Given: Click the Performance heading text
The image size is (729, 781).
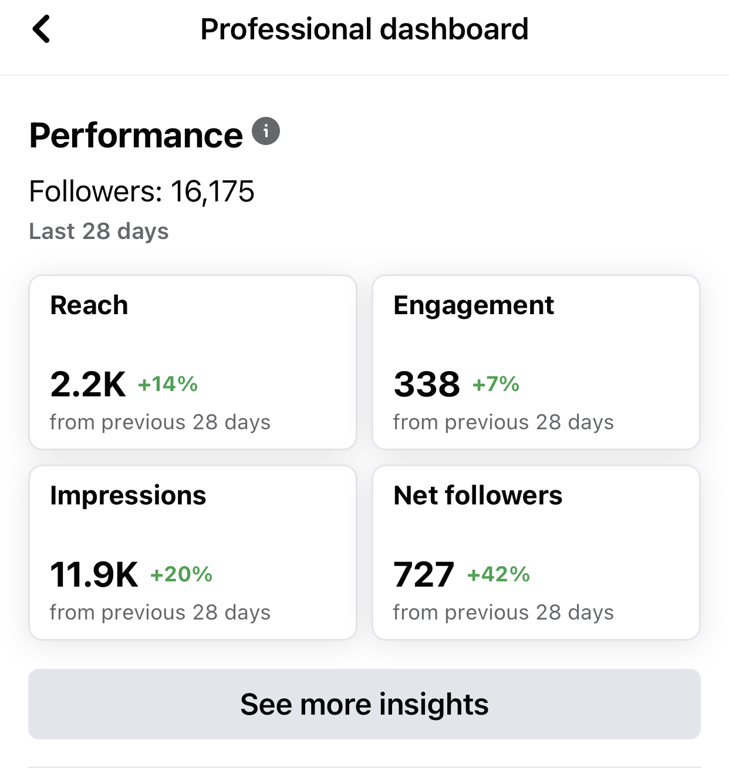Looking at the screenshot, I should (x=136, y=136).
